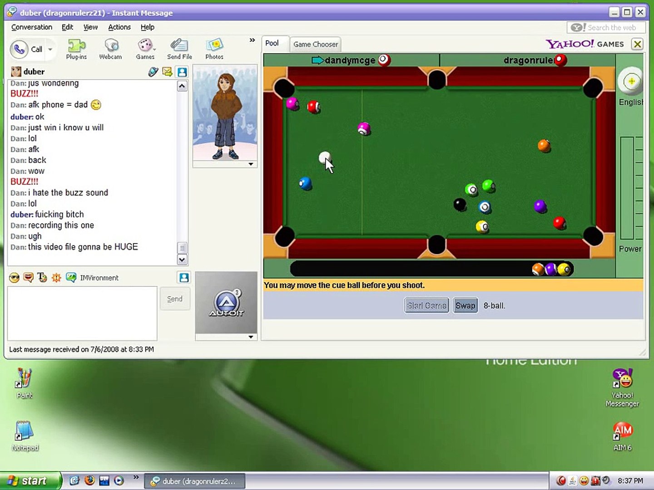The height and width of the screenshot is (490, 654).
Task: Click the solid blue ball
Action: point(305,183)
